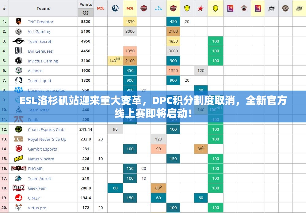Click the MDL tournament icon in the header

[x=100, y=8]
